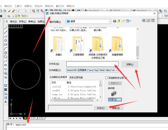Select the Arc tool

pyautogui.click(x=6, y=49)
